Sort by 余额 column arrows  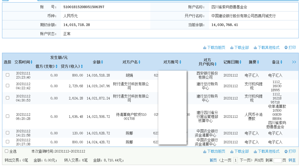click(102, 62)
